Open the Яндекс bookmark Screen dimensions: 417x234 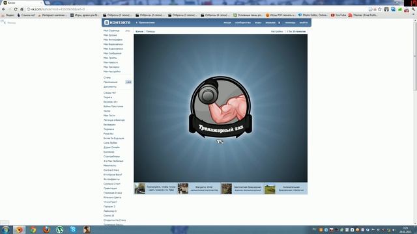pyautogui.click(x=8, y=15)
